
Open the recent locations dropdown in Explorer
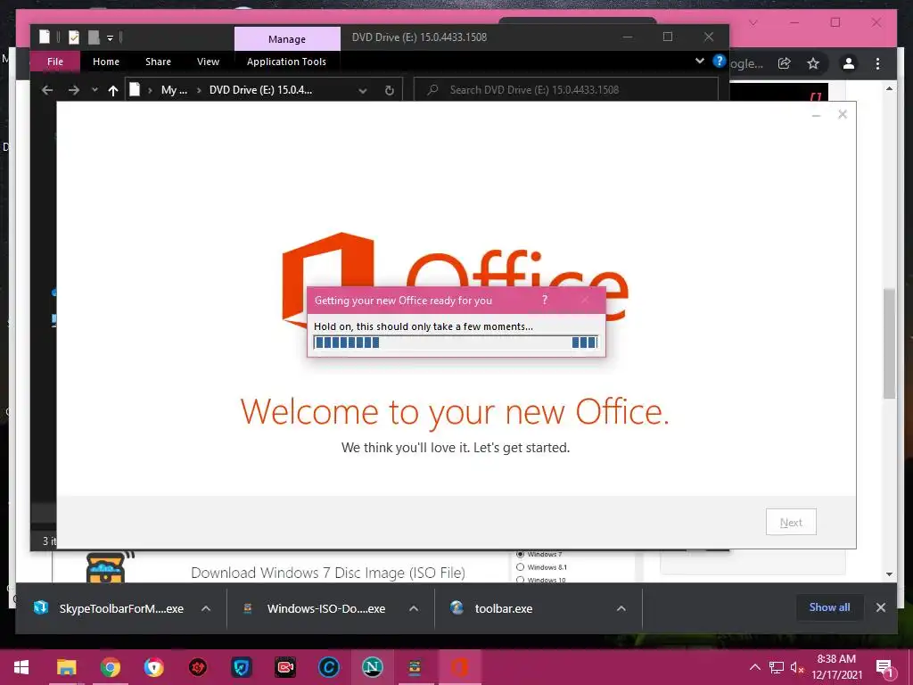(x=95, y=90)
